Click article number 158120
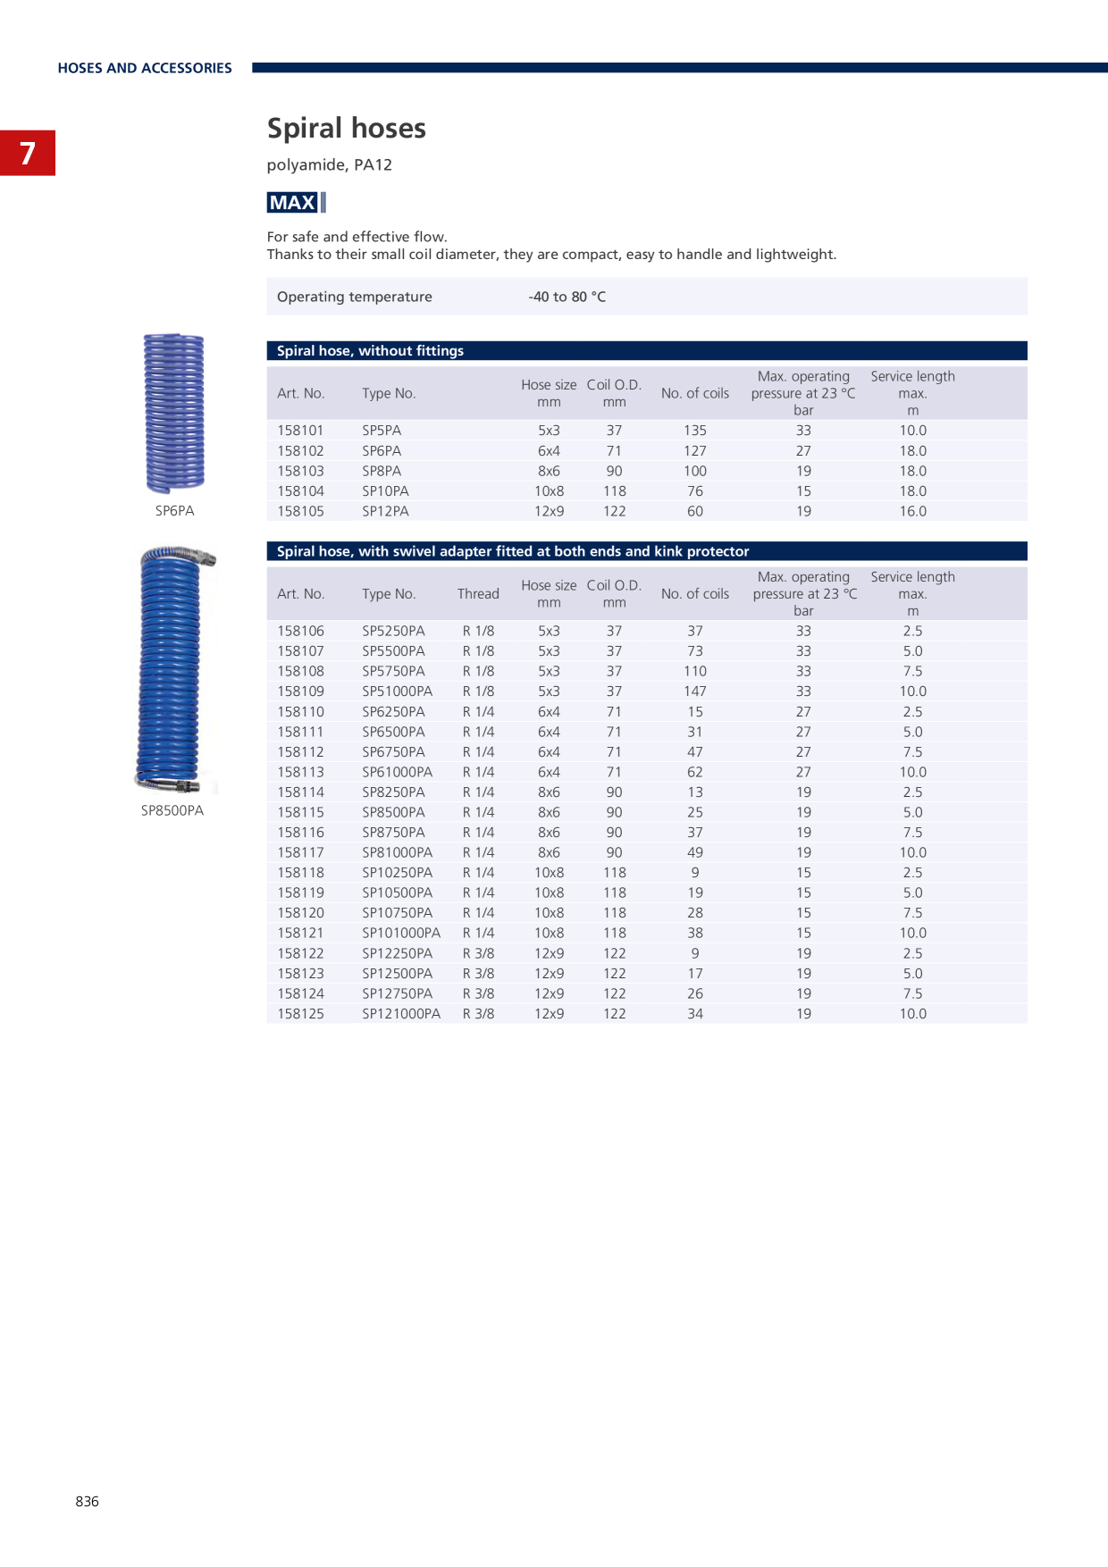Screen dimensions: 1108x1567 tap(300, 913)
